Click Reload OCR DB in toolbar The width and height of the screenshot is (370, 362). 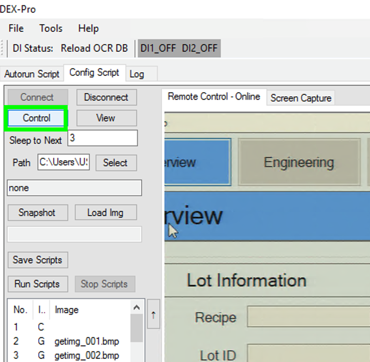pyautogui.click(x=94, y=48)
